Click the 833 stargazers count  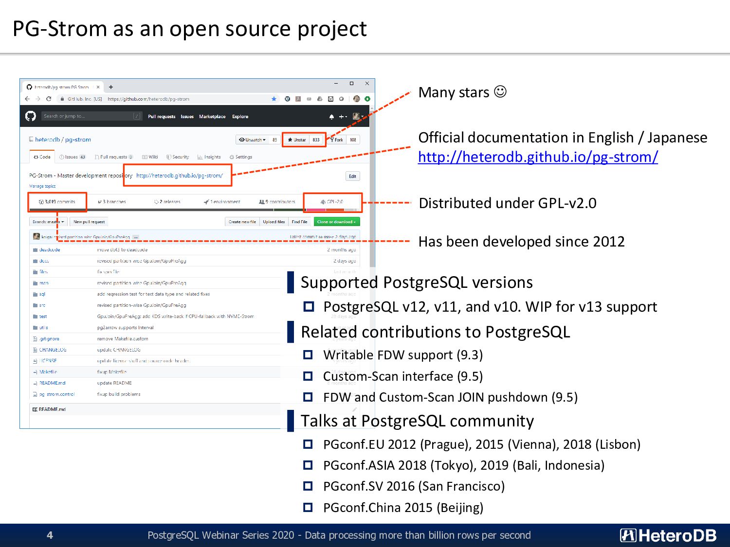coord(316,140)
